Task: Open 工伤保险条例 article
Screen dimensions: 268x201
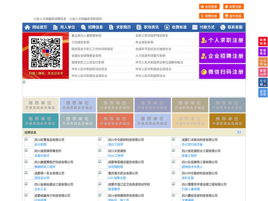Action: [80, 42]
